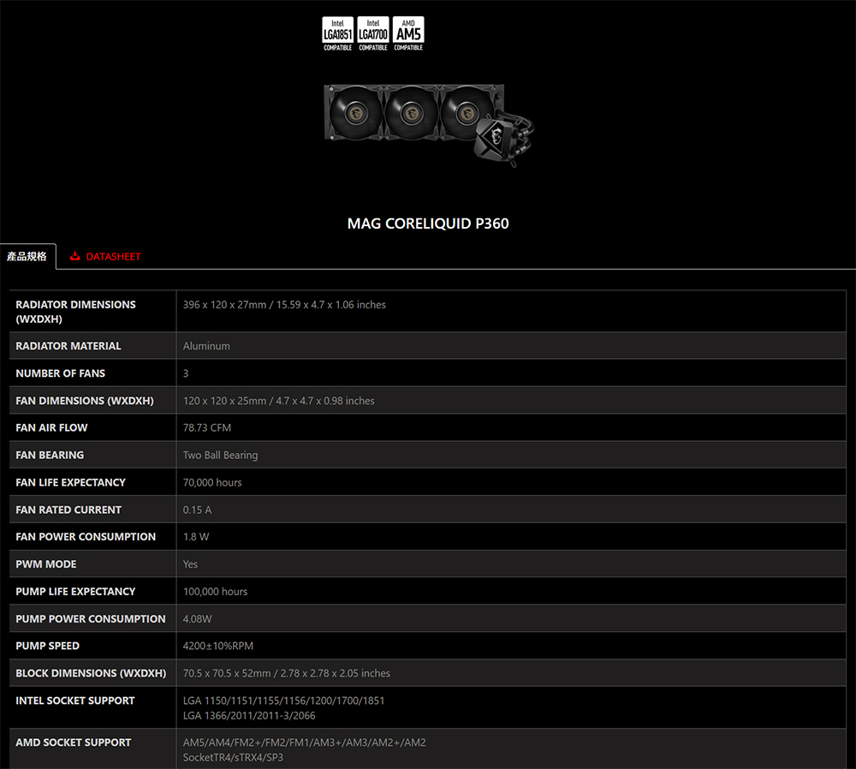The height and width of the screenshot is (769, 856).
Task: Select the 70.5 x 70.5 x 52mm value
Action: click(x=286, y=673)
